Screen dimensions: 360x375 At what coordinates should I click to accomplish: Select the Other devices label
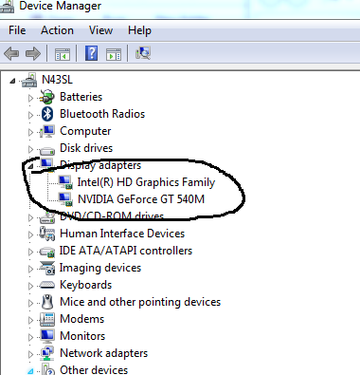[94, 369]
